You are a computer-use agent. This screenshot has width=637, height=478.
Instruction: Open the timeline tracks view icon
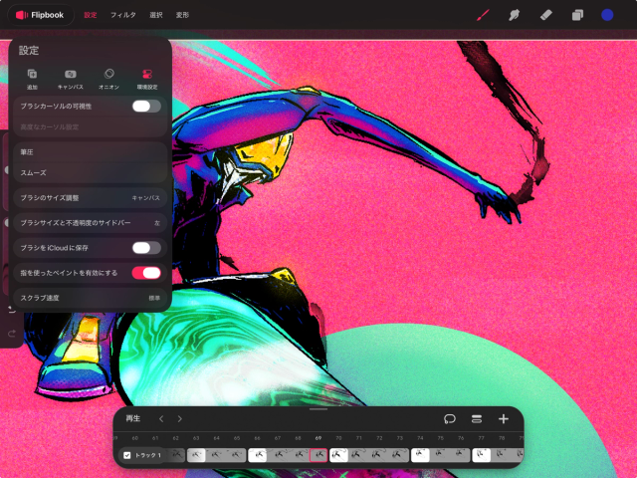(477, 419)
